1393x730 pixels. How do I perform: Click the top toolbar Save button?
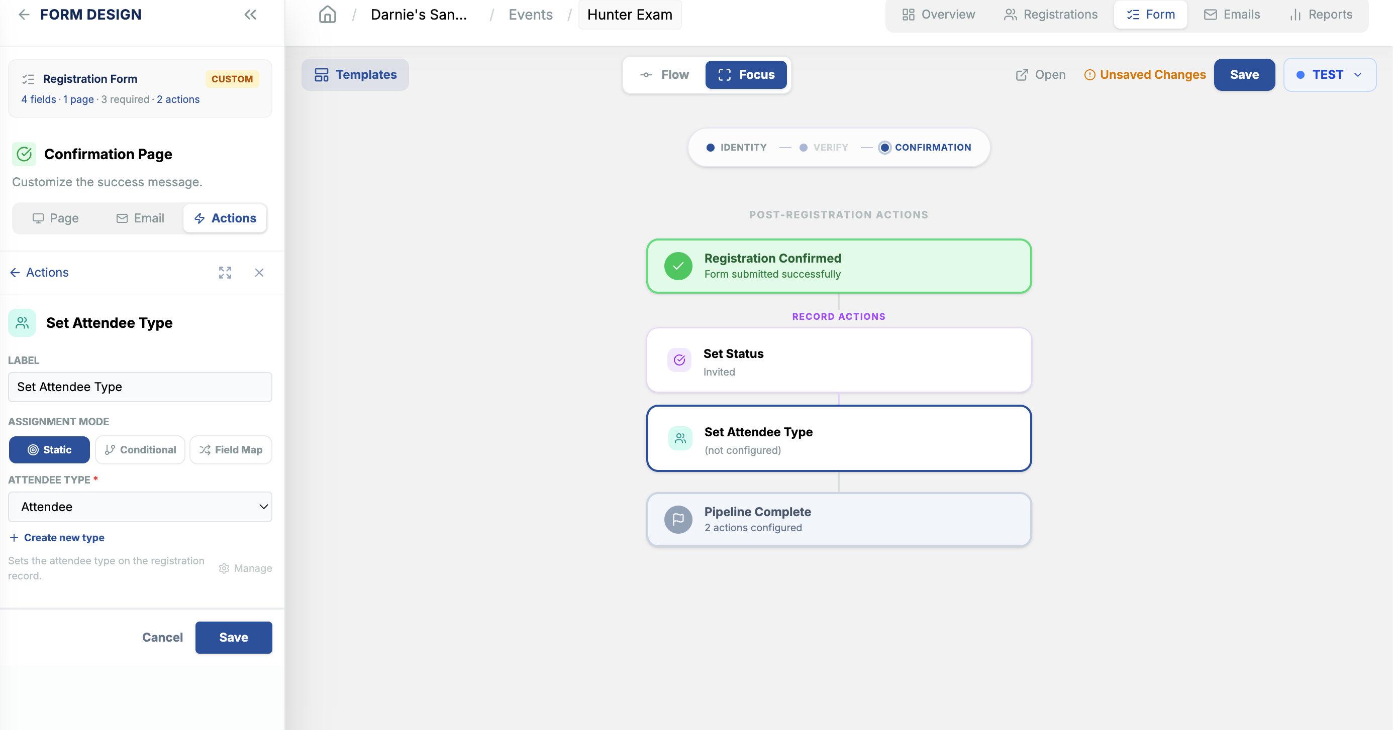click(x=1244, y=75)
